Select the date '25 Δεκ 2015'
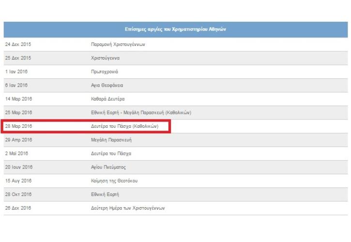The width and height of the screenshot is (351, 242). click(18, 58)
